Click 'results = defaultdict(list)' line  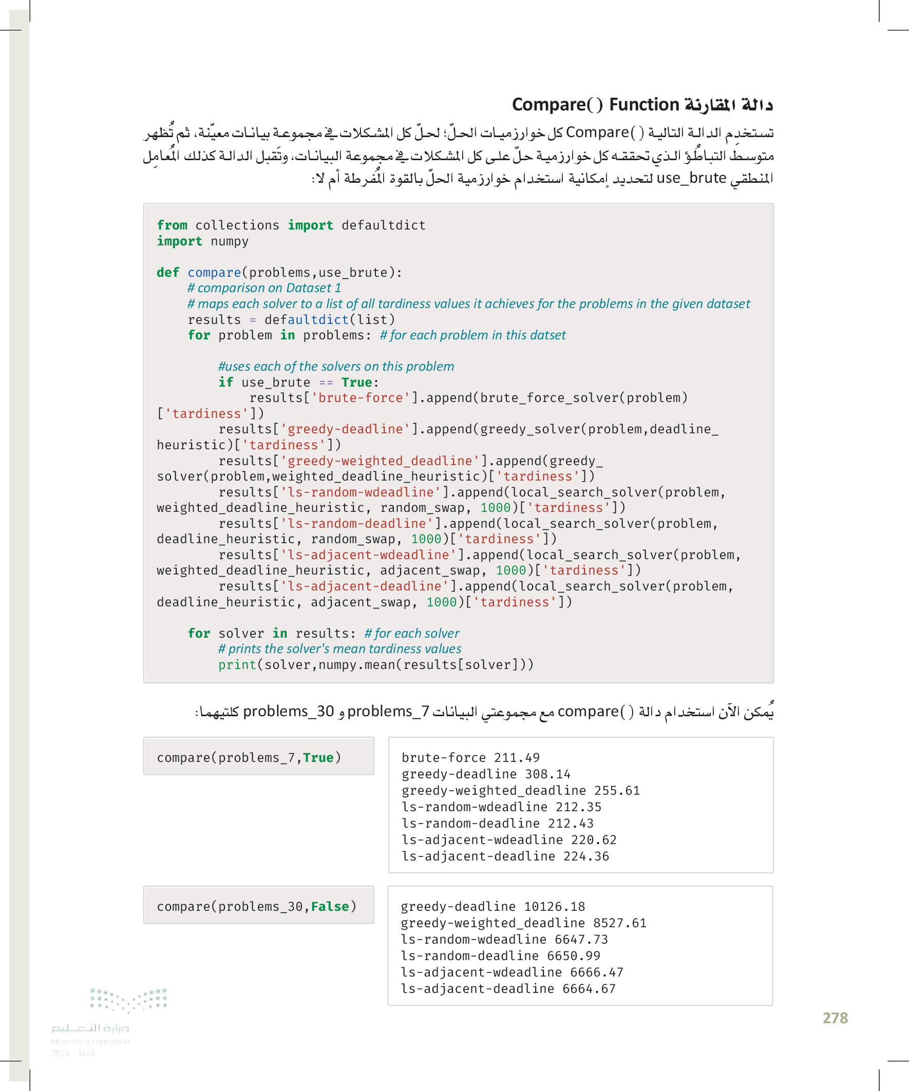[291, 319]
